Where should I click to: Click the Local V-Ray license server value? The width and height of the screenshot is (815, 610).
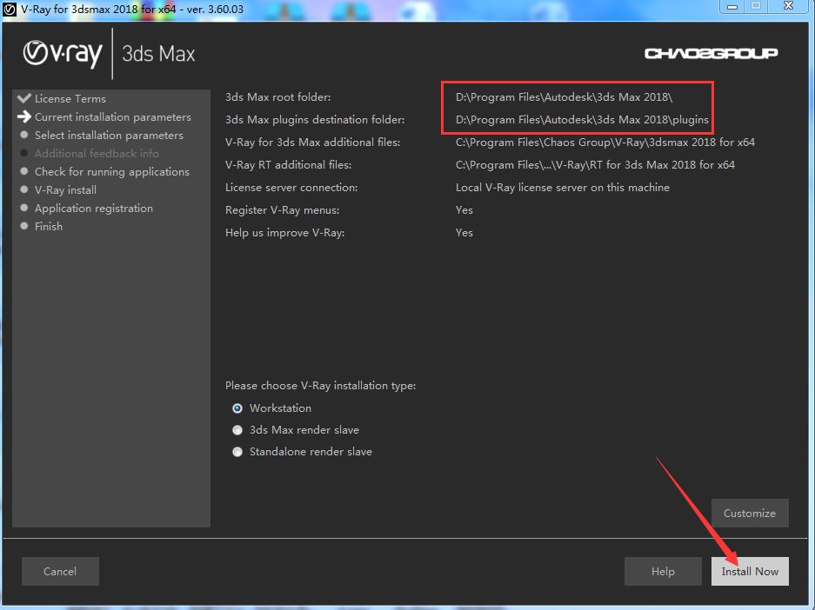[563, 188]
